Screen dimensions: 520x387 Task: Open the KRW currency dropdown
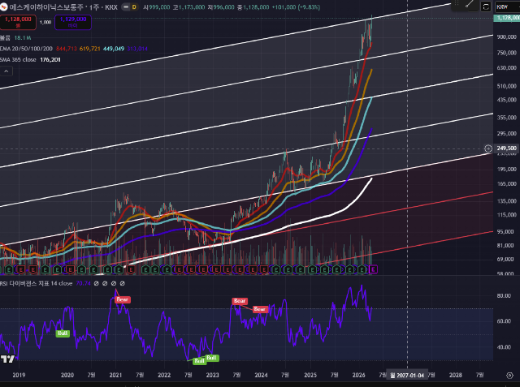click(507, 7)
